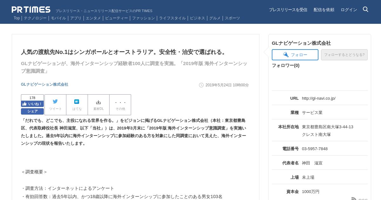The image size is (381, 200).
Task: Click プレスリリースを受信 link
Action: 288,10
